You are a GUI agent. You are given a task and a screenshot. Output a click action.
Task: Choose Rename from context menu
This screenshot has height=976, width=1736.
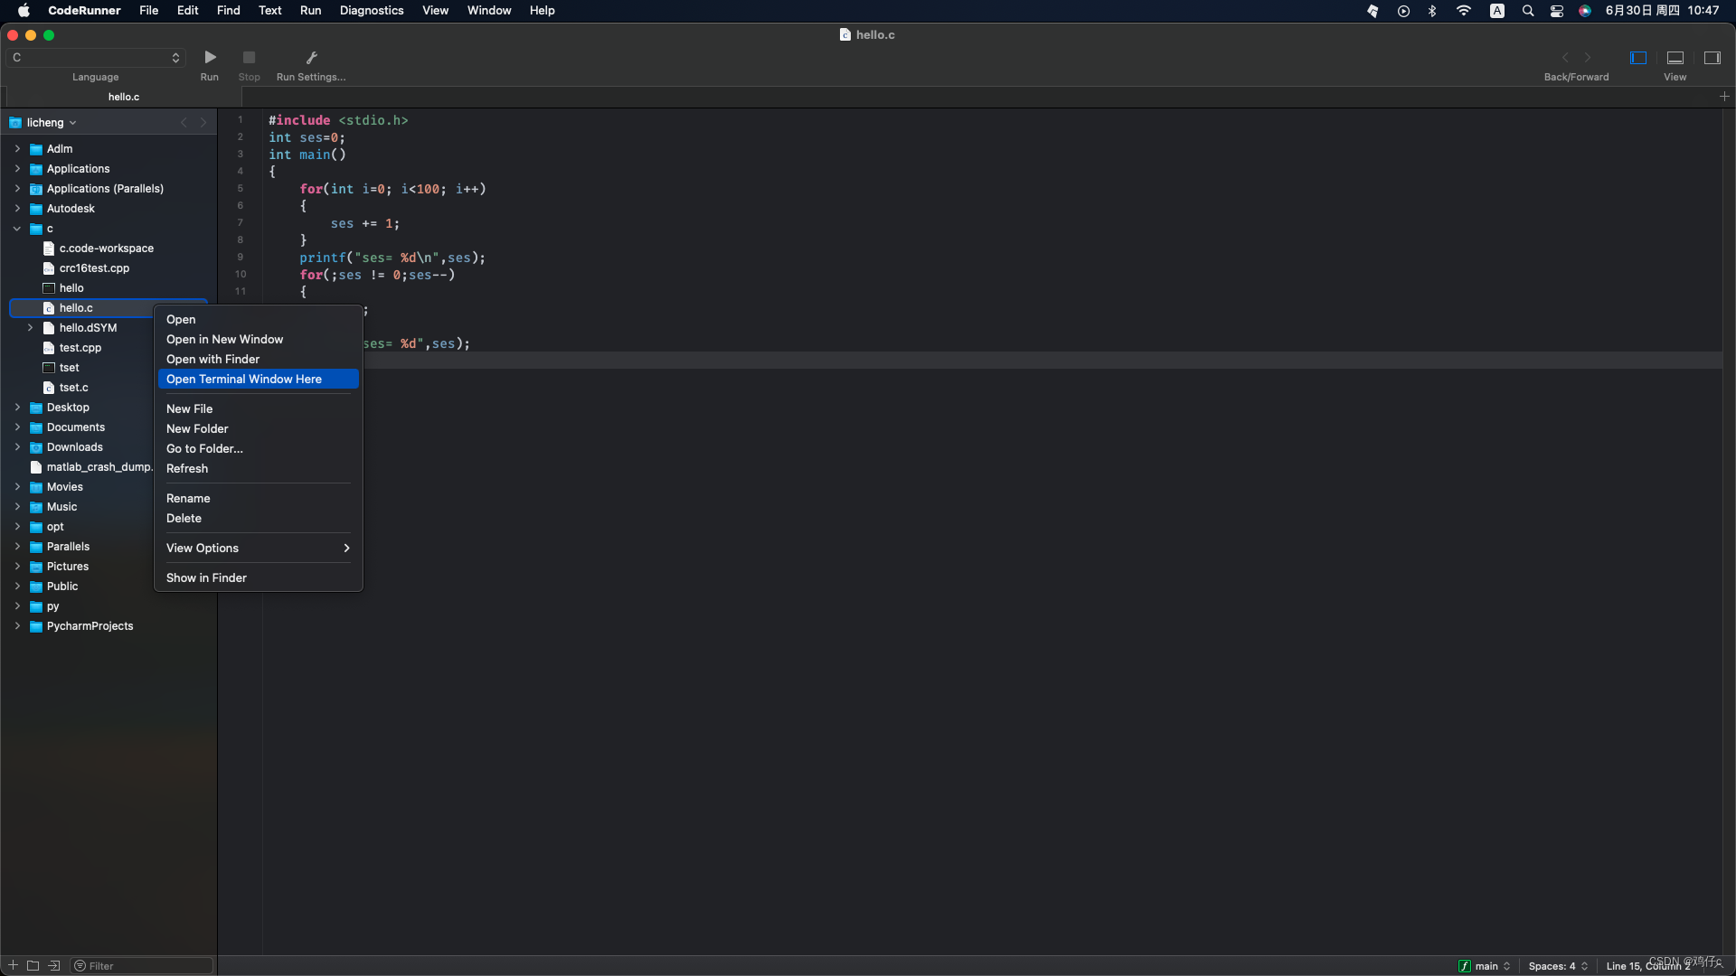click(188, 499)
